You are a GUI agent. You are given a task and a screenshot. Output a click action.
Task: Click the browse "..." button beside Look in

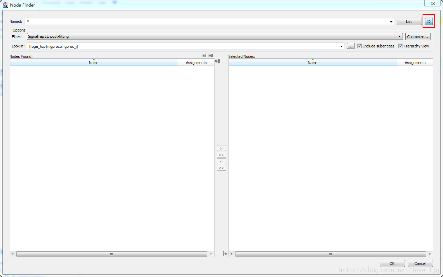351,46
